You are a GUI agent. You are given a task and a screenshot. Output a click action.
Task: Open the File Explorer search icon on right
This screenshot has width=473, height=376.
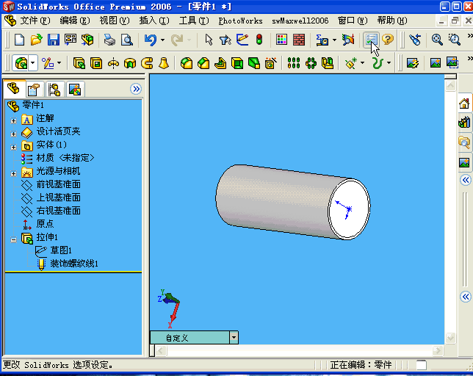[x=464, y=142]
